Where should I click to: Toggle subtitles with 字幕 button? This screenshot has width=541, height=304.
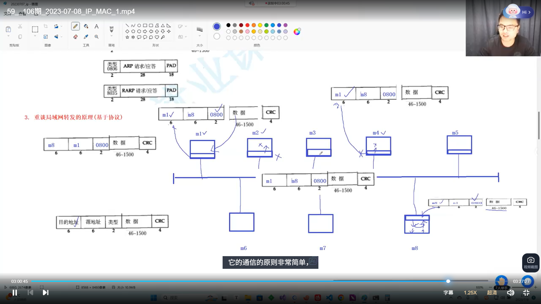[448, 293]
